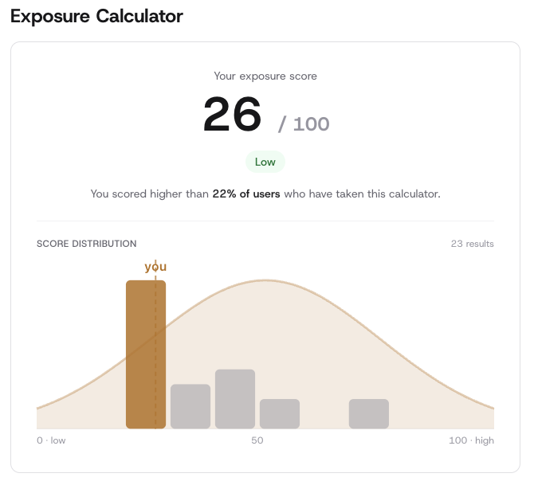Screen dimensions: 534x485
Task: Select the gray bar just past the 50 label
Action: (280, 413)
